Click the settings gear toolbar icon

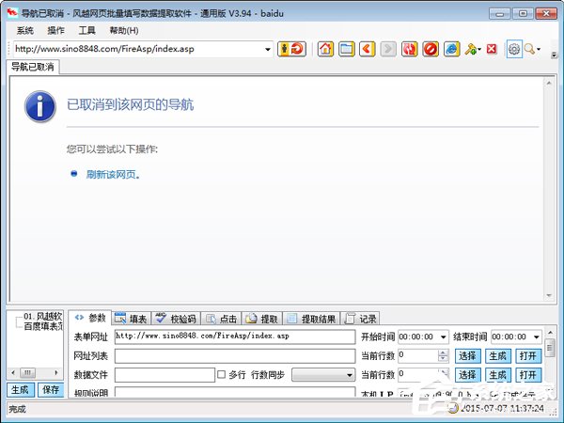click(x=514, y=49)
